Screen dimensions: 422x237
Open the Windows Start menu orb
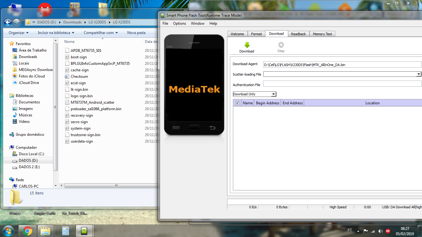point(8,231)
